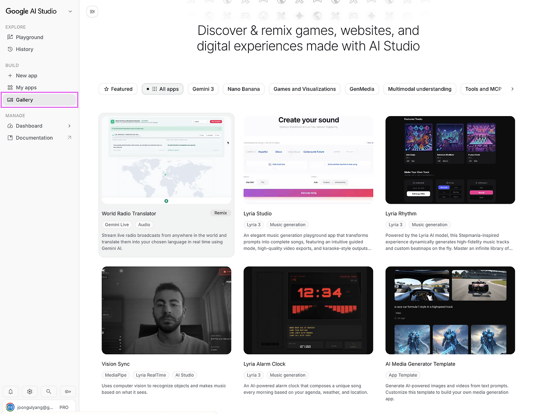
Task: Collapse the sidebar with the toggle button
Action: [92, 11]
